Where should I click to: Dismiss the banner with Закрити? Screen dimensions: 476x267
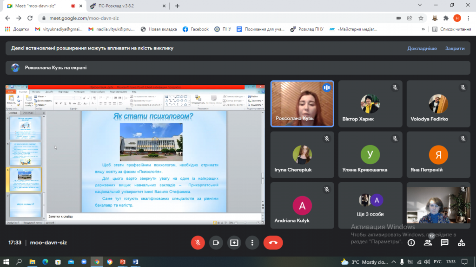coord(454,48)
